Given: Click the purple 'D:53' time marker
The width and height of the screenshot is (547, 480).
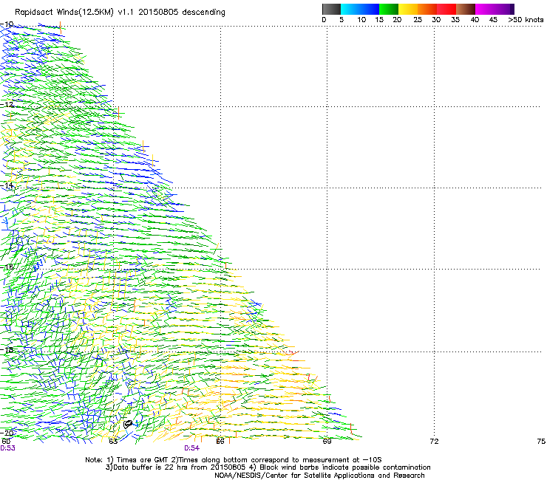Looking at the screenshot, I should click(x=7, y=448).
